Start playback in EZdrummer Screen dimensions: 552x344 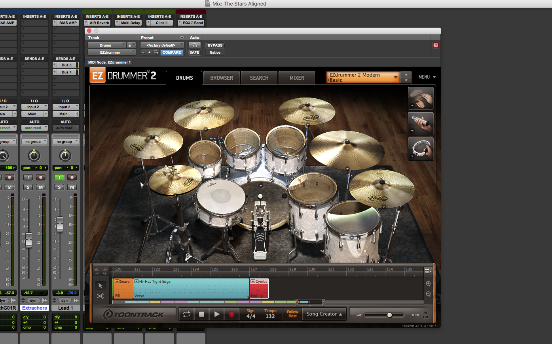(216, 314)
